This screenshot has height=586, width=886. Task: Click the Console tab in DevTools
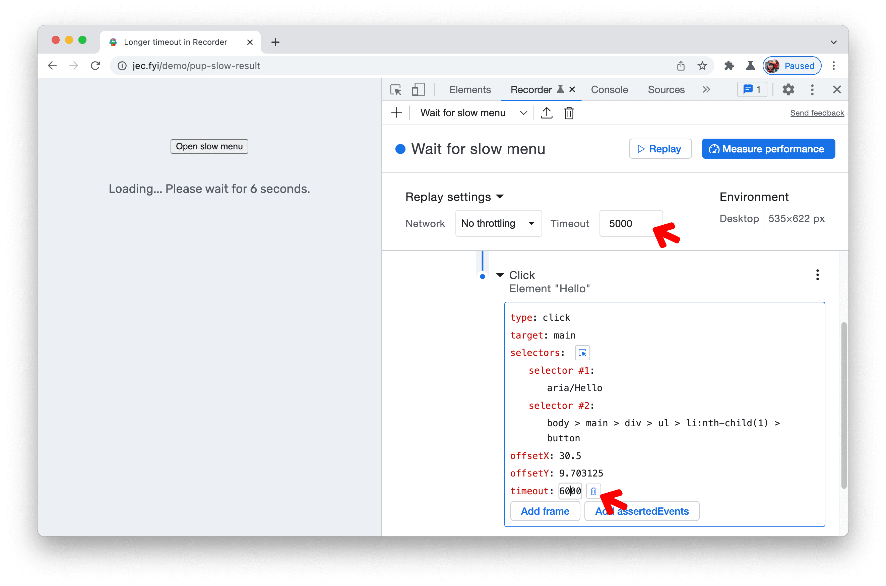(608, 89)
